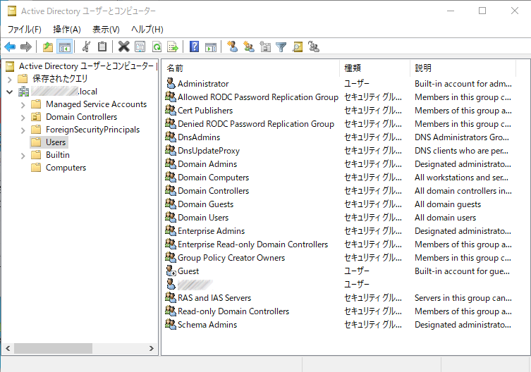Open the 操作(A) menu
This screenshot has width=531, height=372.
point(67,30)
